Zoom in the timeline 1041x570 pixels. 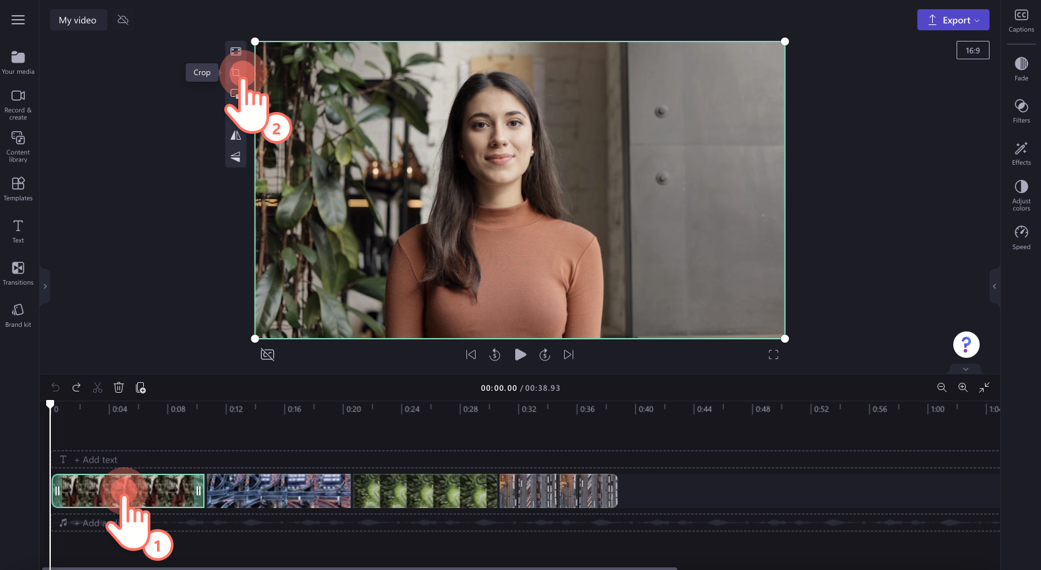click(x=962, y=387)
